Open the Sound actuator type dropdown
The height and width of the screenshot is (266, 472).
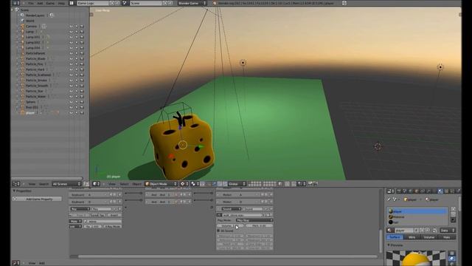click(232, 209)
